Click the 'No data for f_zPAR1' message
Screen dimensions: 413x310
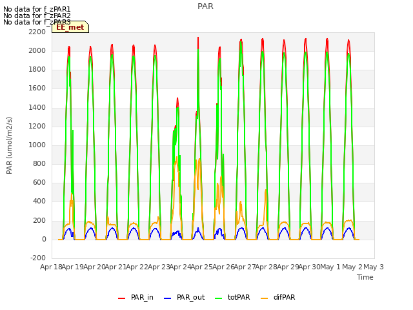37,9
